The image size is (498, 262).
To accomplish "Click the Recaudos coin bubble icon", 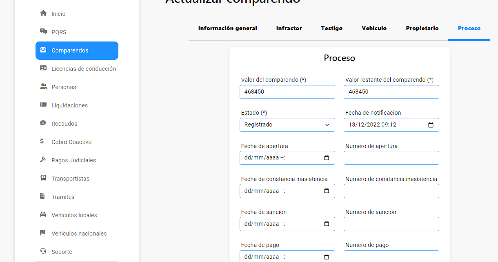I will pos(43,123).
